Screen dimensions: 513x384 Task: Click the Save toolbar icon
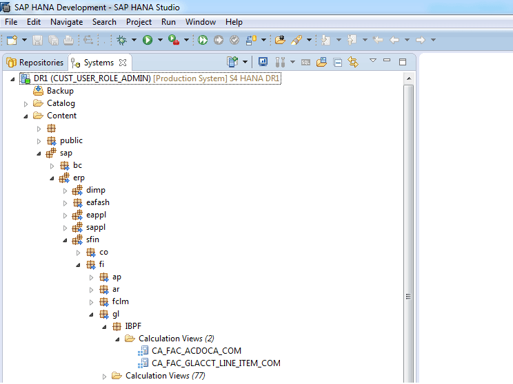[x=38, y=40]
